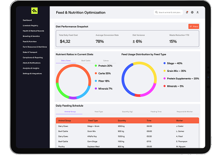Open Dashboard in the sidebar
Image resolution: width=222 pixels, height=155 pixels.
27,20
